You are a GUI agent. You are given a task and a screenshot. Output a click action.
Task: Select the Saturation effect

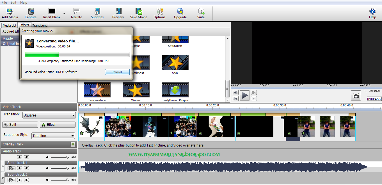point(175,42)
